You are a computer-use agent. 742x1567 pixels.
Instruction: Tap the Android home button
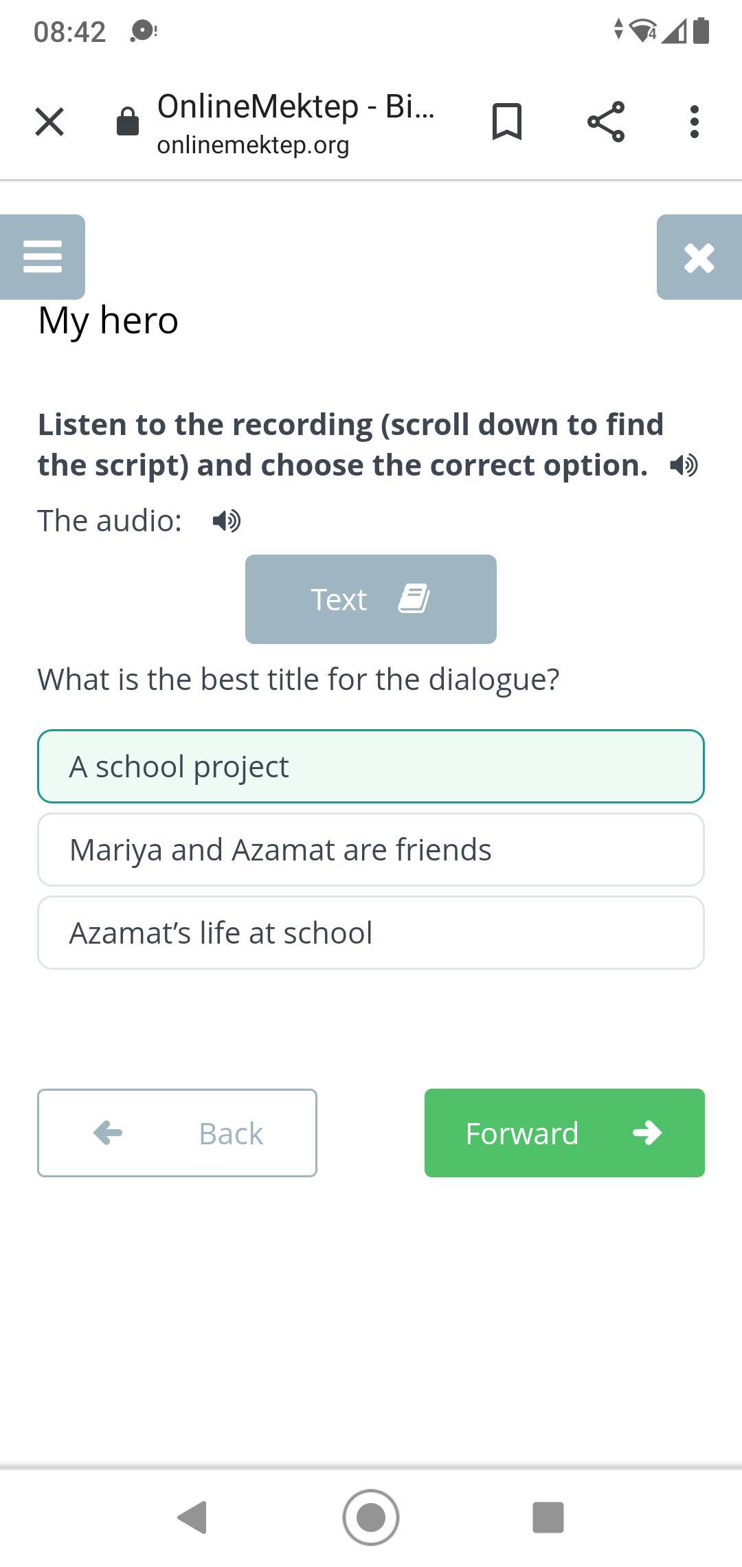click(x=371, y=1517)
